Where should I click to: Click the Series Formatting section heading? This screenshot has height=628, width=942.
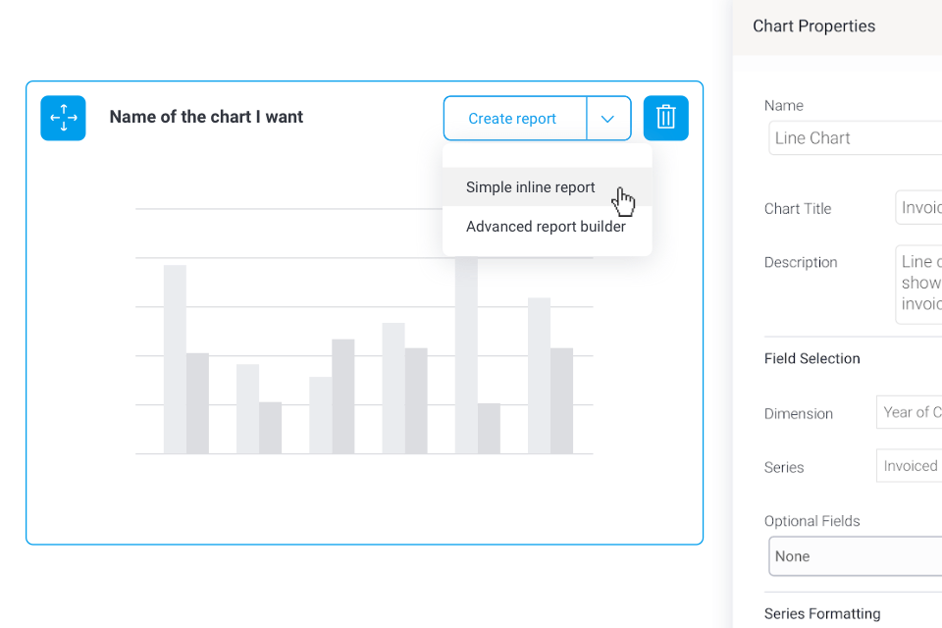821,613
